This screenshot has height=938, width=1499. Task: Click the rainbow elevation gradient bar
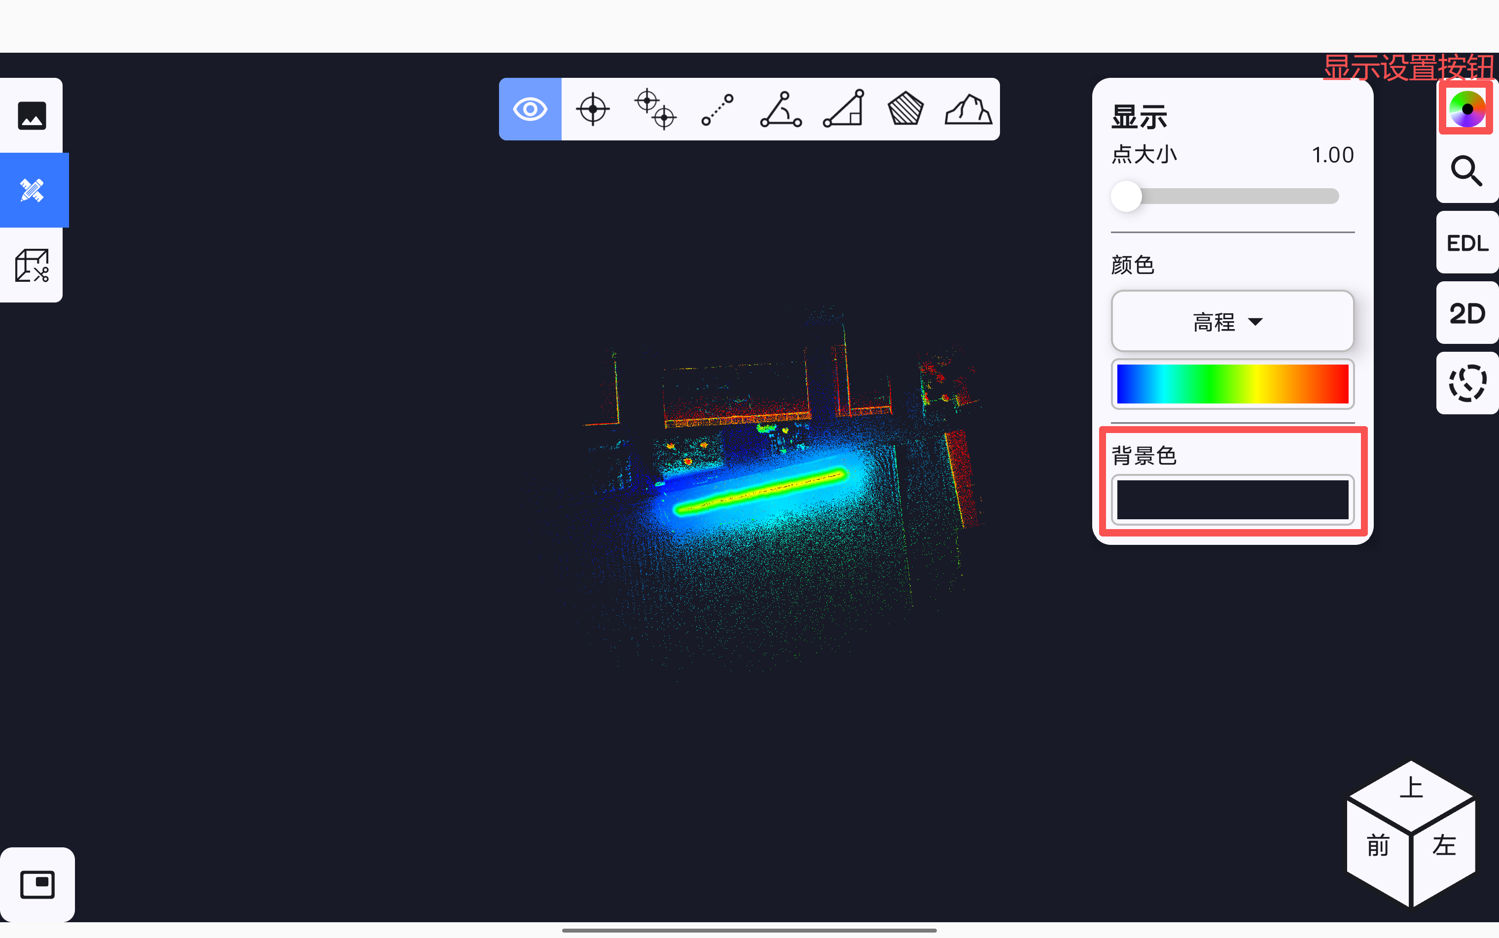pyautogui.click(x=1232, y=384)
